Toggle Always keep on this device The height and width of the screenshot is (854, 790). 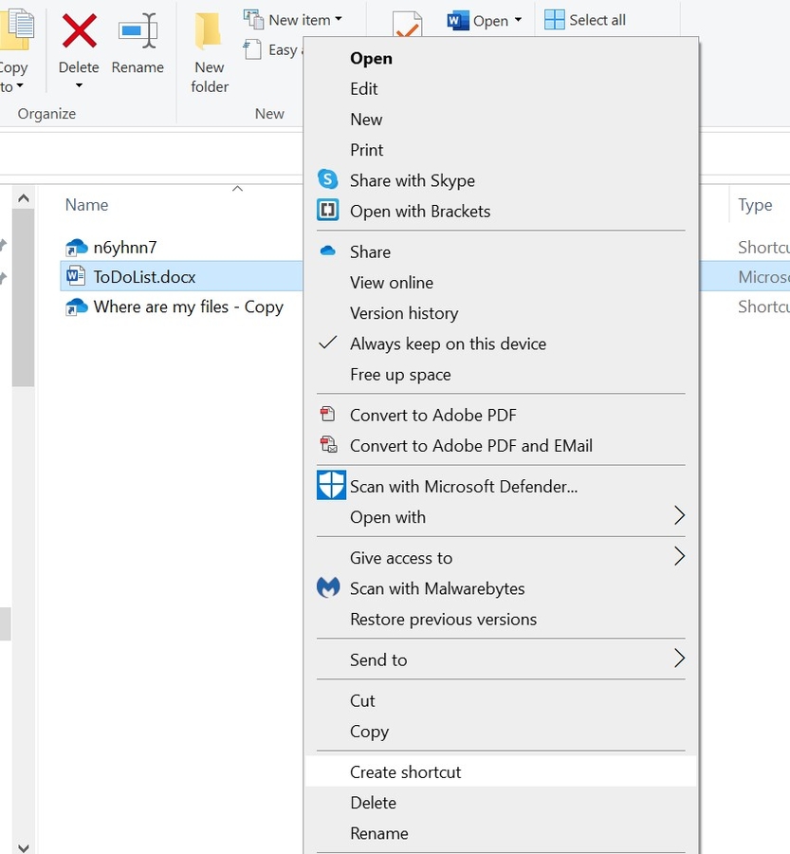click(x=448, y=343)
